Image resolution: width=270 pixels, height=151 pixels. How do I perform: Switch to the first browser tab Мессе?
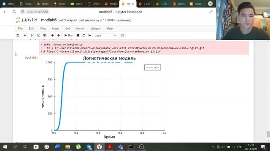click(x=8, y=4)
